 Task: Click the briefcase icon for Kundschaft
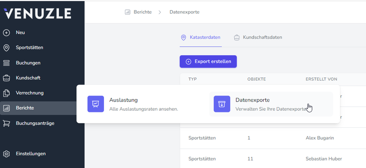click(x=6, y=78)
